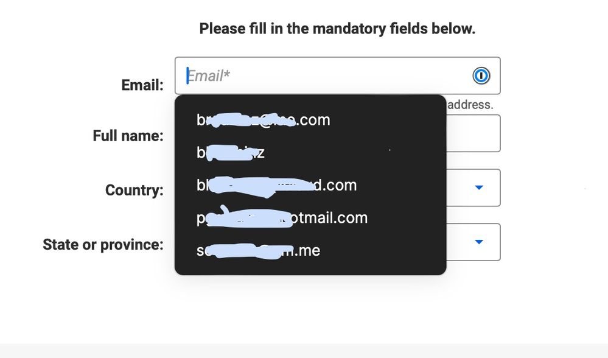Click the mandatory fields heading text

pos(337,29)
